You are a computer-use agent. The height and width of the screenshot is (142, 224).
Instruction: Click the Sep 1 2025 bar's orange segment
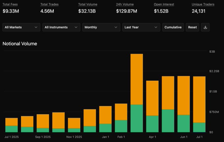(43, 121)
